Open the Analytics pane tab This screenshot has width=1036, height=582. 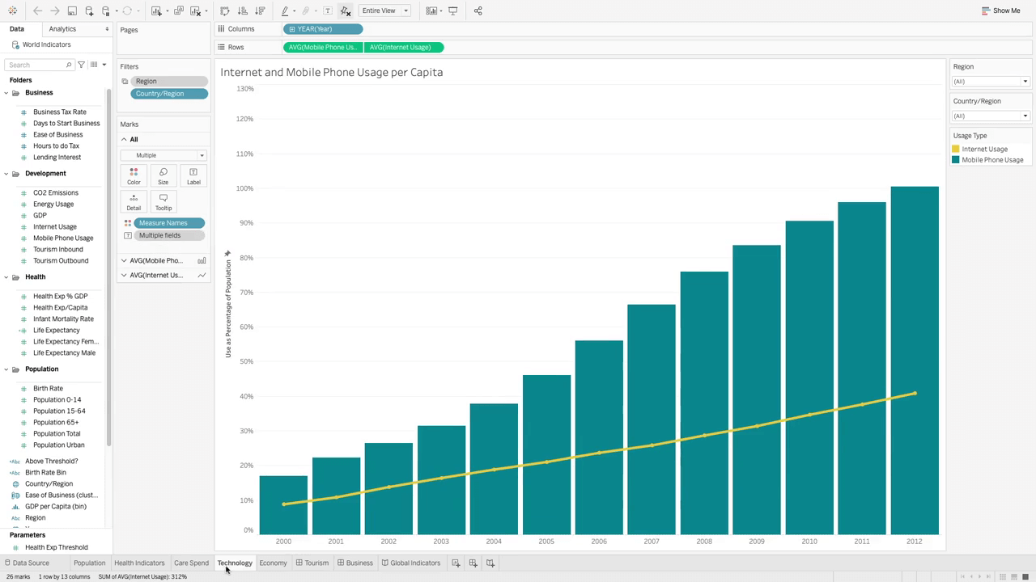click(62, 29)
